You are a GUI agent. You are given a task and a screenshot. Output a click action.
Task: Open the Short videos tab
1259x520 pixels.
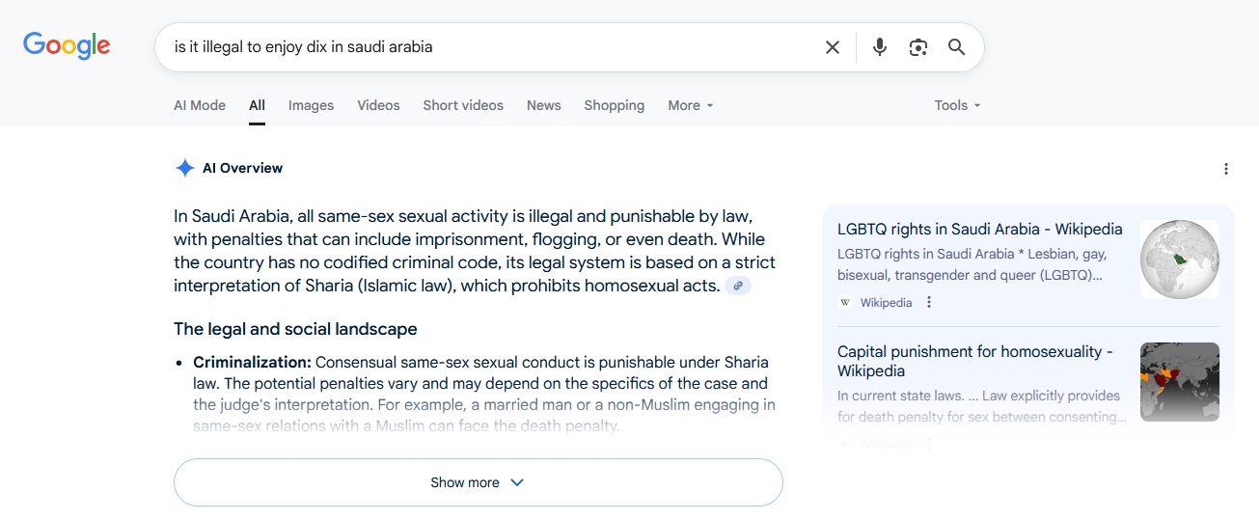(463, 105)
